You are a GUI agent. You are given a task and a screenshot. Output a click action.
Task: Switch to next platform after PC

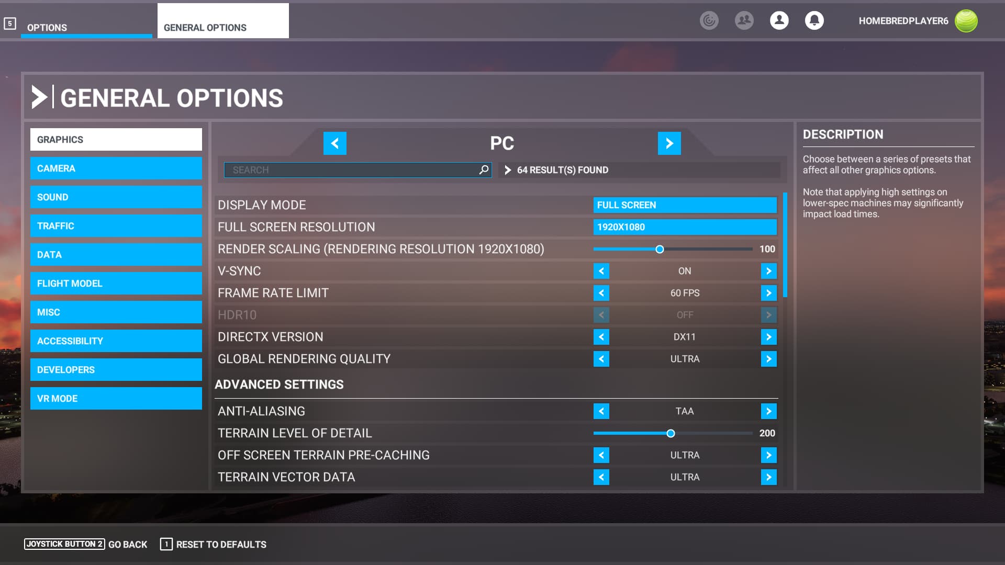[x=669, y=143]
